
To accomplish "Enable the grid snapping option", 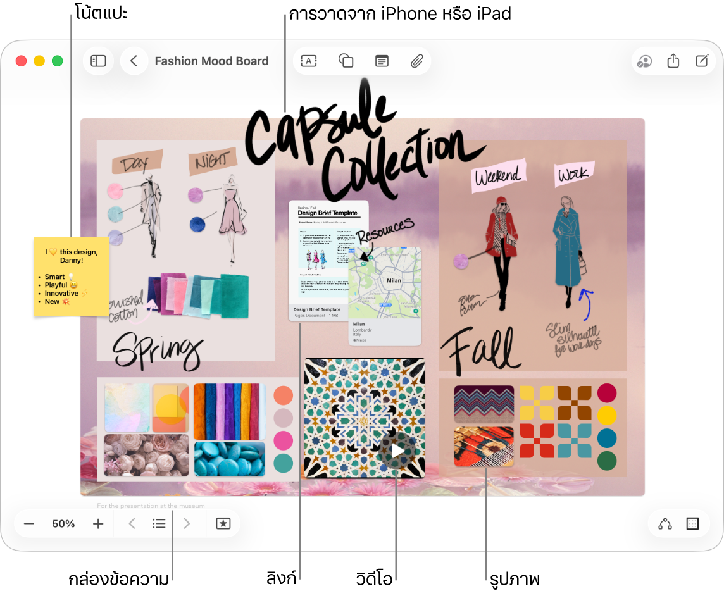I will coord(692,523).
